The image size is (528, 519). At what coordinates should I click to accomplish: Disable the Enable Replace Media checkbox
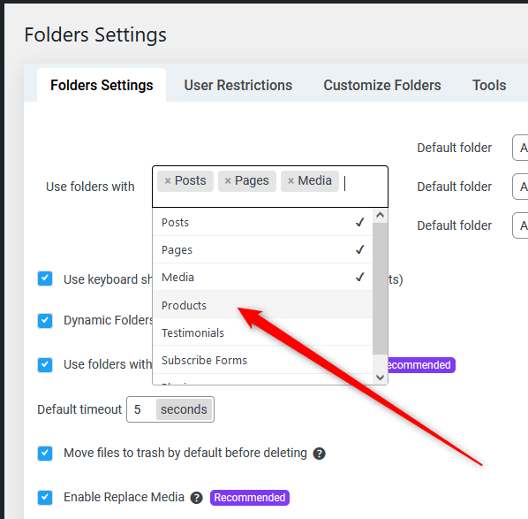pos(45,498)
